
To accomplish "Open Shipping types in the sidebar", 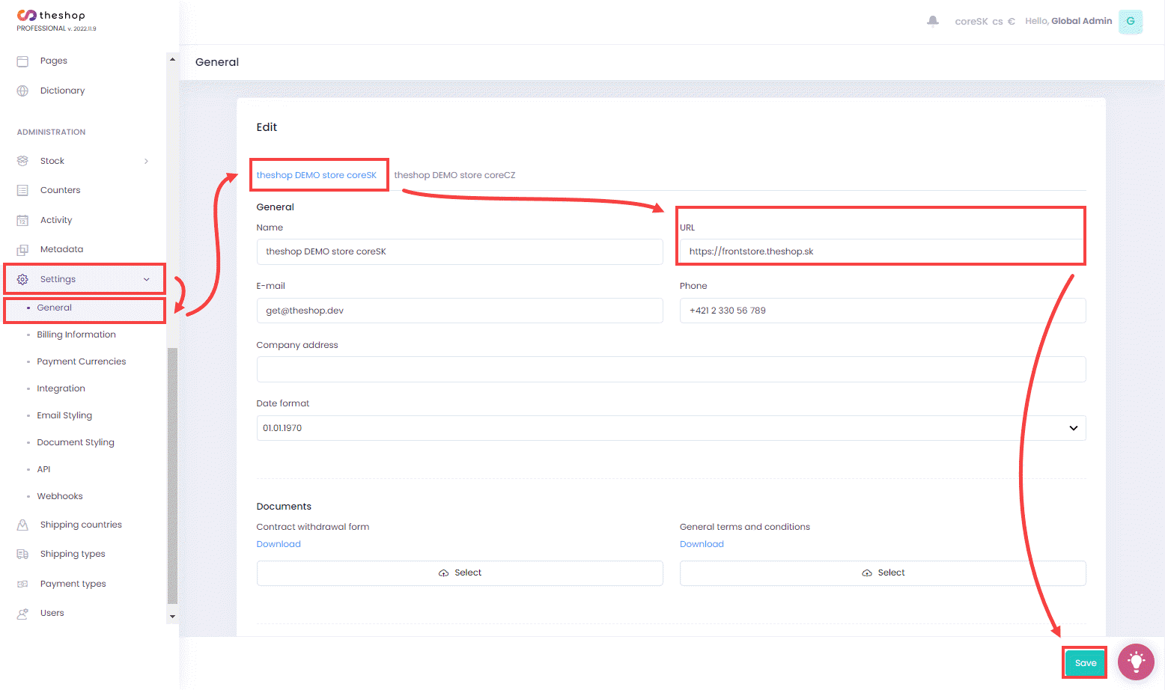I will (73, 554).
